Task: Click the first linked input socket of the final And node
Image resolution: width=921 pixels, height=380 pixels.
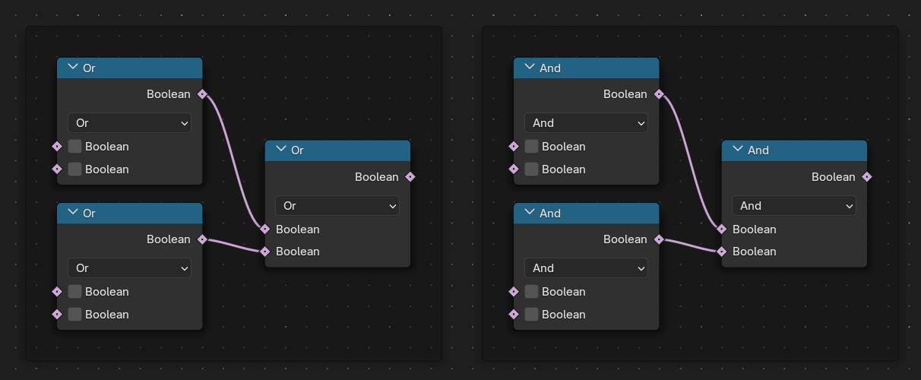Action: point(722,230)
